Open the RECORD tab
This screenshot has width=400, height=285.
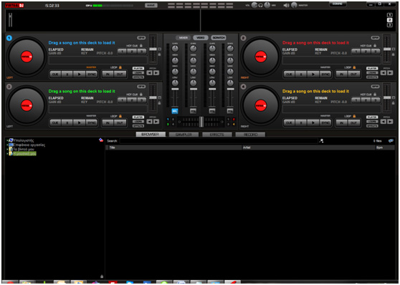[x=250, y=135]
